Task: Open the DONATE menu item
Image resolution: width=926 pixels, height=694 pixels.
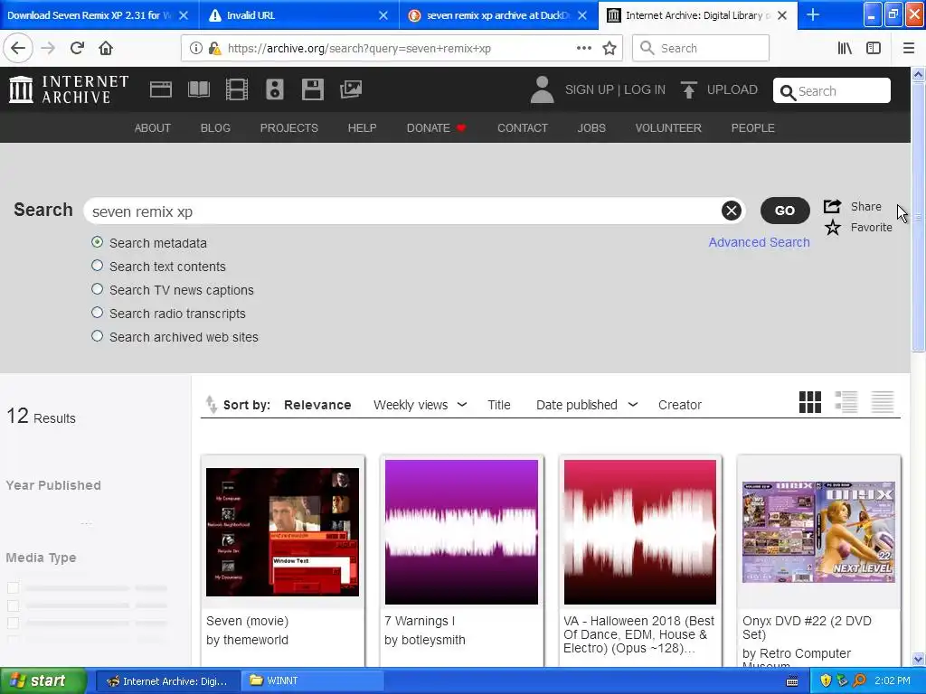Action: (x=436, y=128)
